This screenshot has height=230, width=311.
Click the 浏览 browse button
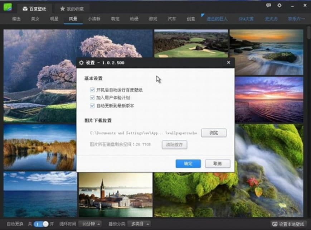point(214,133)
